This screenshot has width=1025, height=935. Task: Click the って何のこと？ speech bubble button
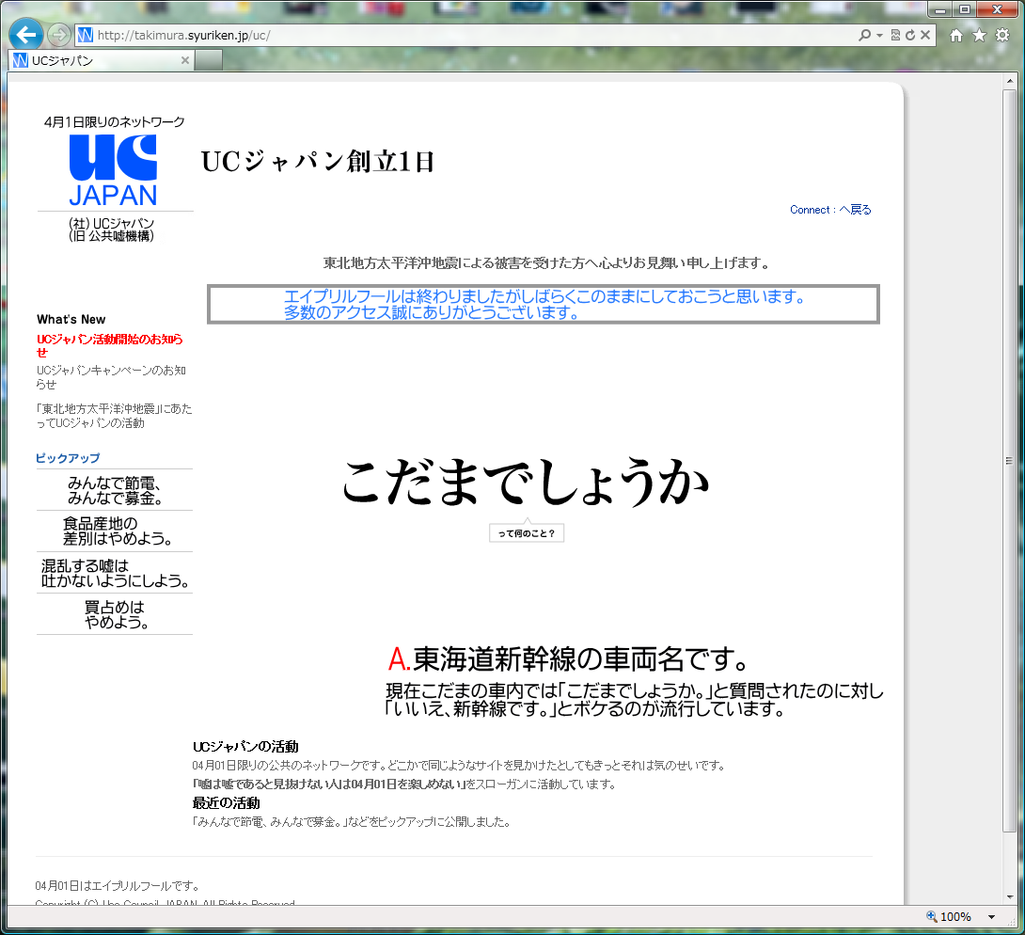[527, 533]
